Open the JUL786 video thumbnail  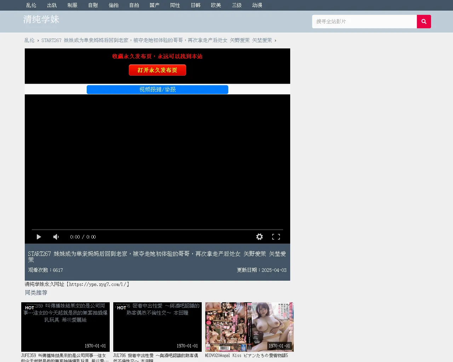coord(157,327)
